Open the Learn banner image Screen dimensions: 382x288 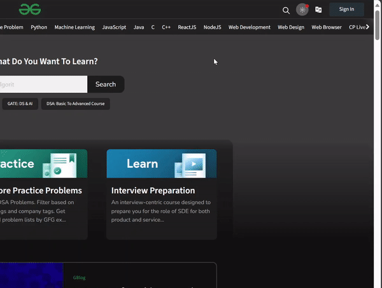point(162,163)
